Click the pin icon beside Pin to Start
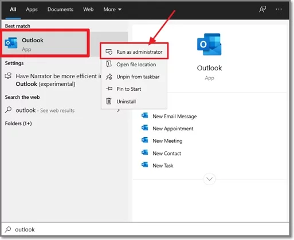This screenshot has height=240, width=294. pyautogui.click(x=109, y=89)
